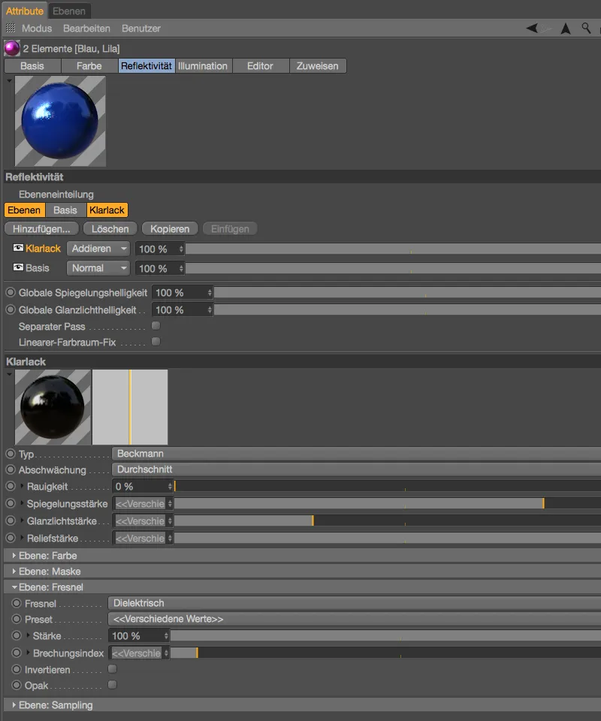Click the Klarlack preview sphere thumbnail

53,407
